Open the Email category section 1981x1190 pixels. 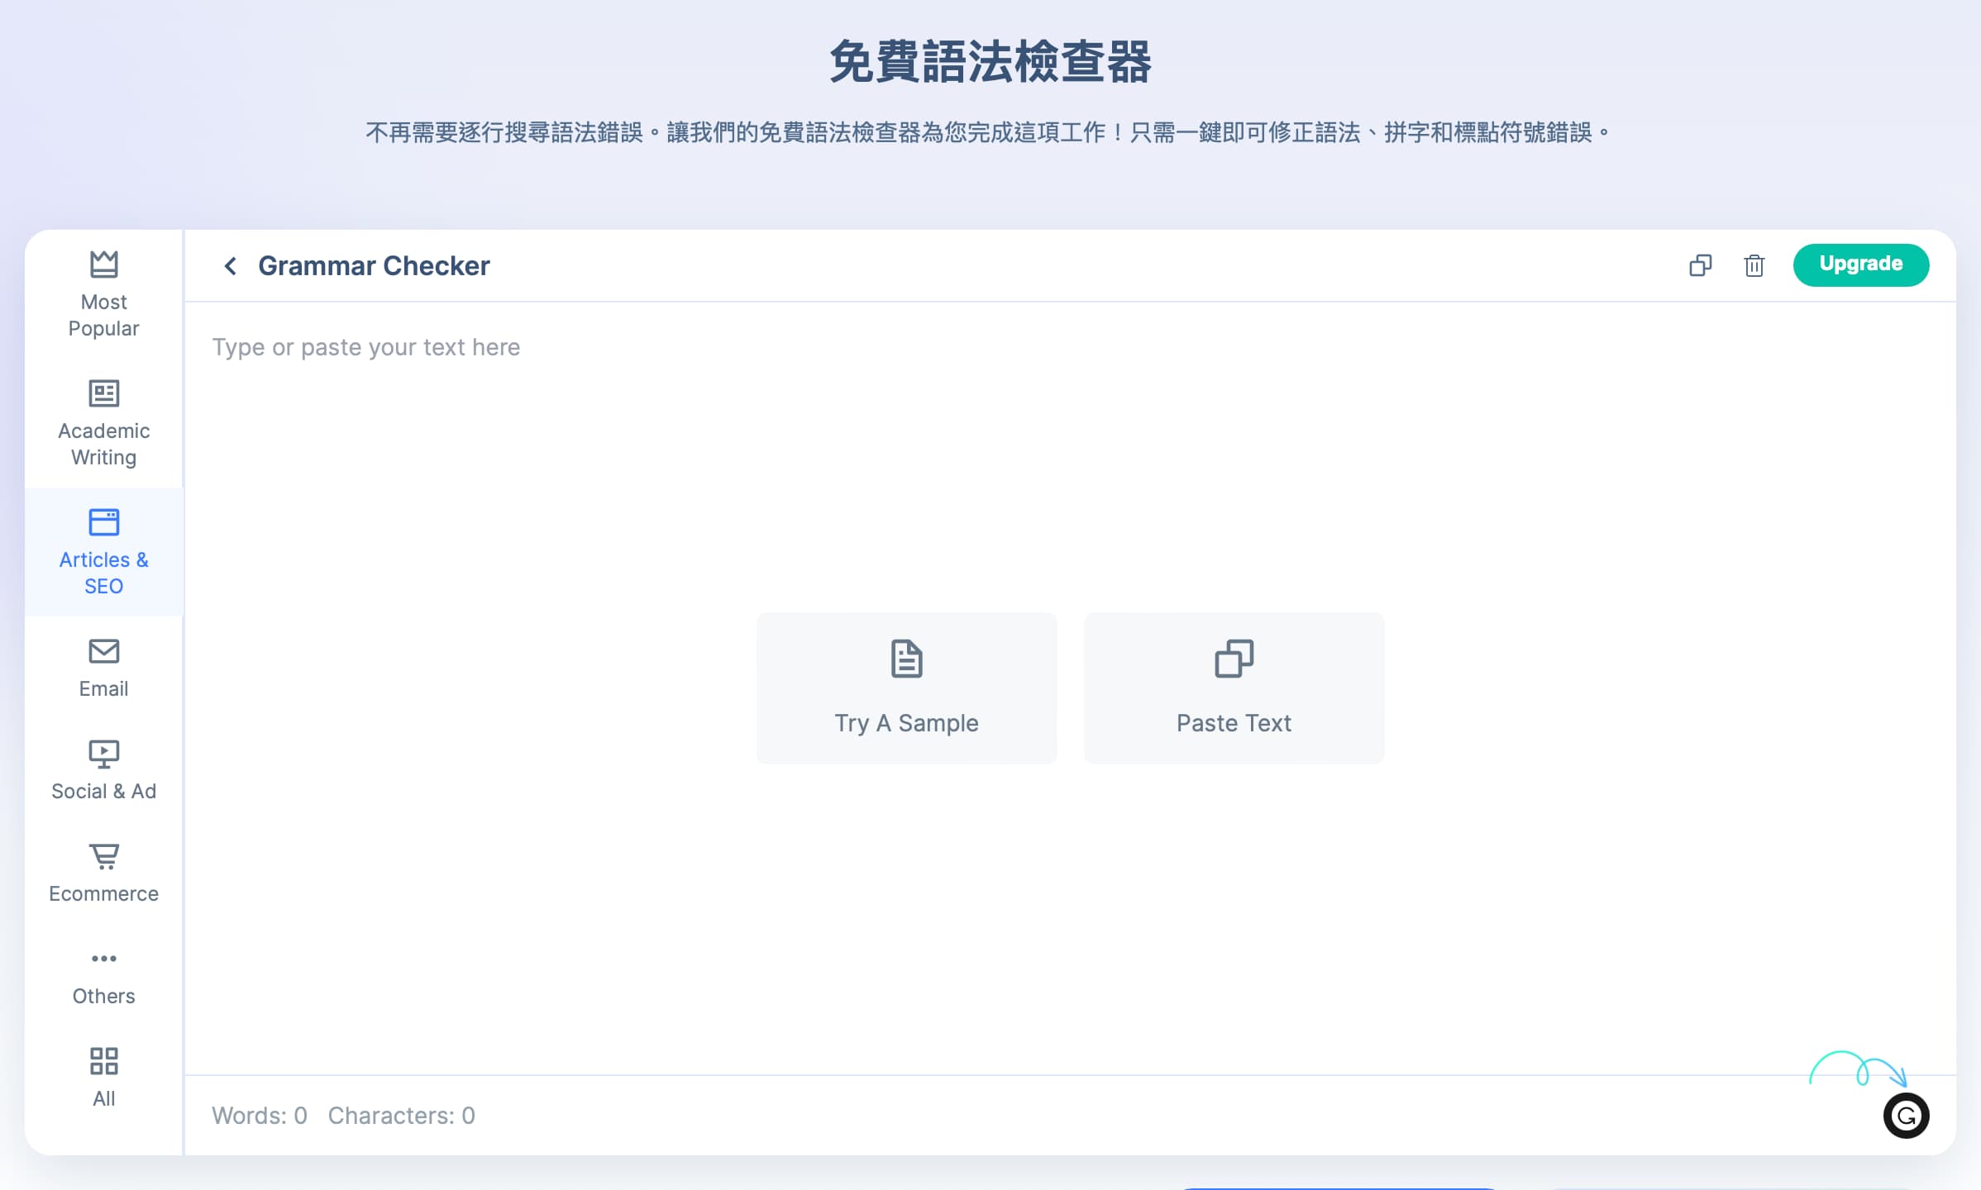tap(103, 665)
